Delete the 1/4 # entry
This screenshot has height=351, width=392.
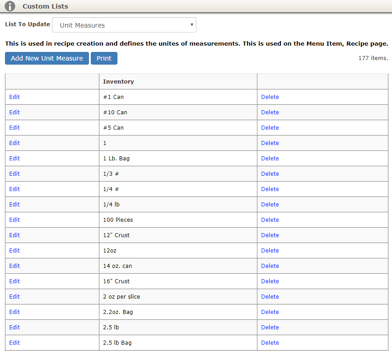(270, 189)
